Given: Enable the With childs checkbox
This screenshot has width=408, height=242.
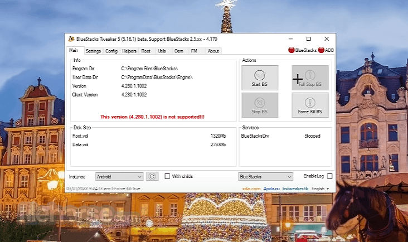Looking at the screenshot, I should [x=167, y=176].
